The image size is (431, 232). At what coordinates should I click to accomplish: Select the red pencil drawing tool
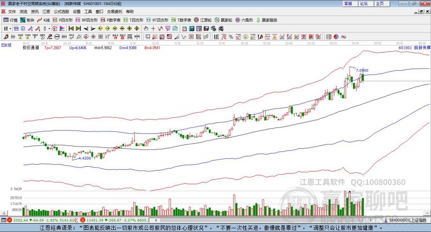6,37
